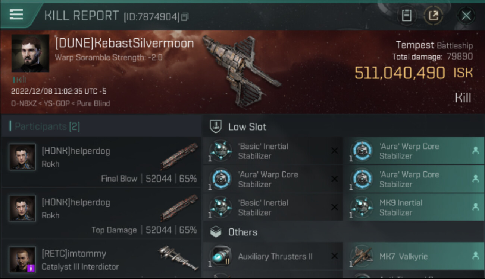This screenshot has height=279, width=485.
Task: Copy the kill report ID
Action: (x=185, y=16)
